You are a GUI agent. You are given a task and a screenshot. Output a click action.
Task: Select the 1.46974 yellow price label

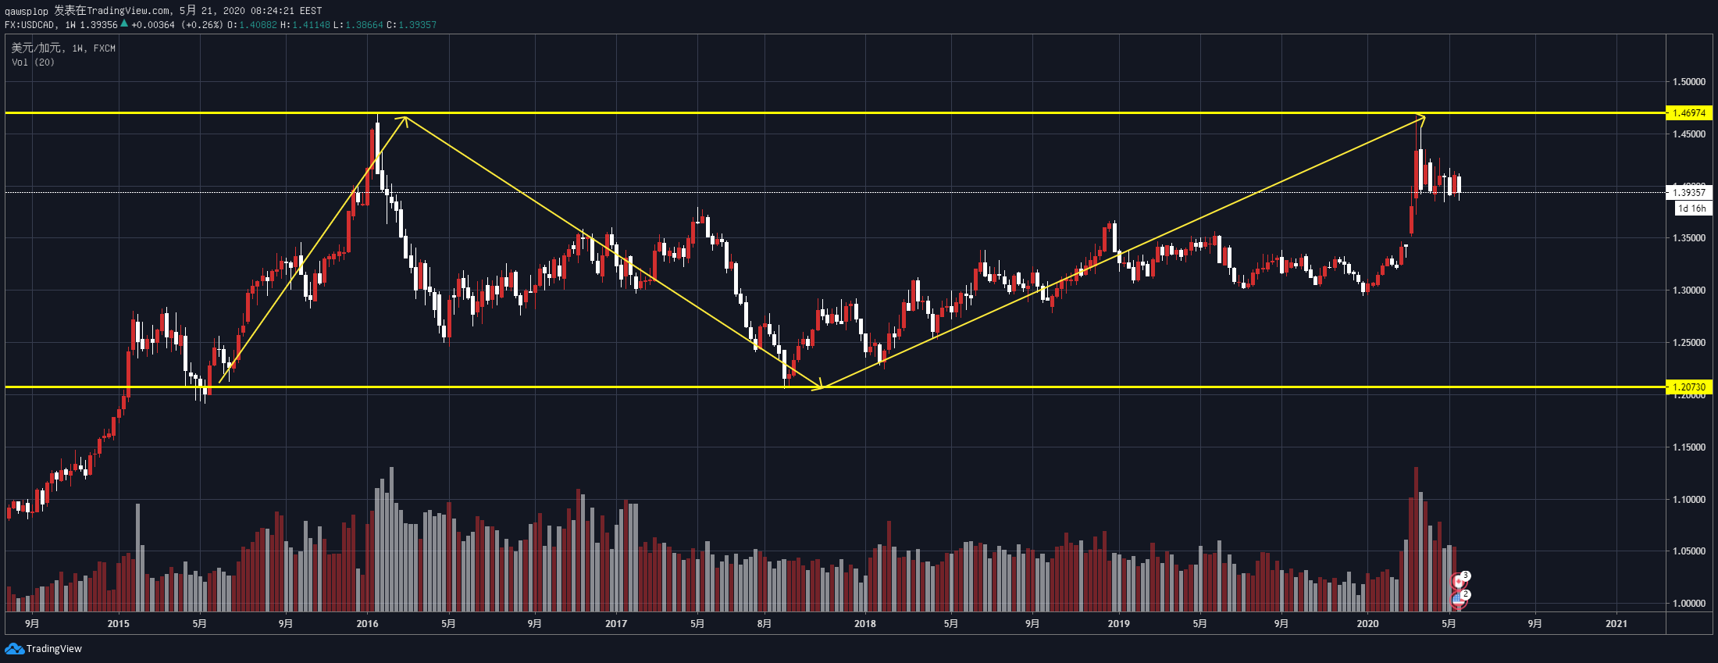pos(1688,113)
